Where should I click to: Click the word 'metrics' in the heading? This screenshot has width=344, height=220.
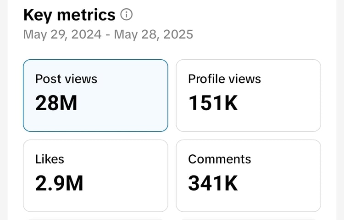click(x=87, y=15)
